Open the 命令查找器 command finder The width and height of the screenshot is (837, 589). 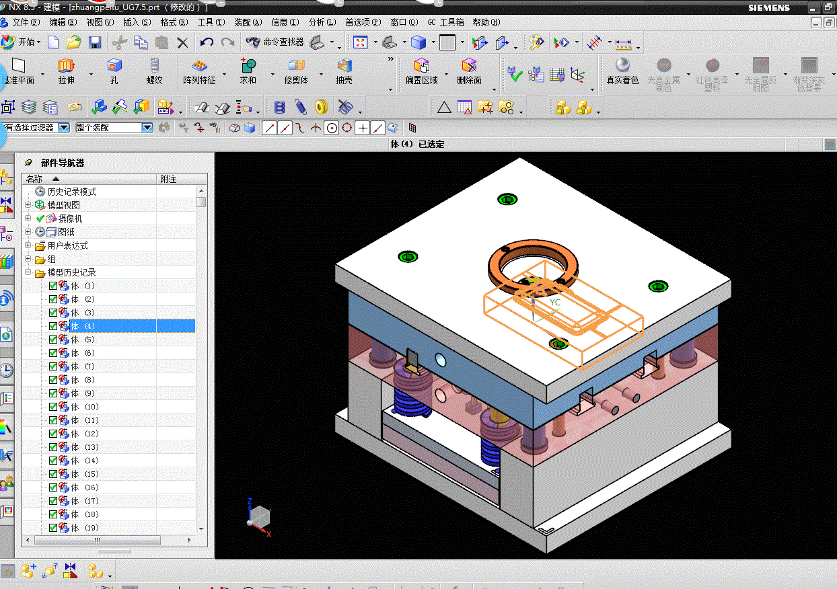point(275,42)
